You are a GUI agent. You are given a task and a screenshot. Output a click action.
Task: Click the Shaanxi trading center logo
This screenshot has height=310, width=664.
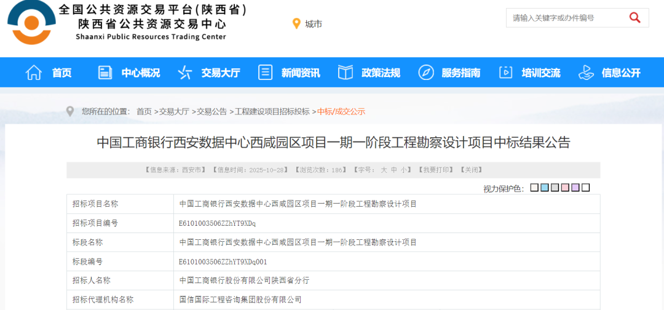click(x=31, y=22)
